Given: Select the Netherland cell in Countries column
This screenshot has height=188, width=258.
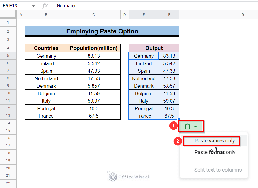Looking at the screenshot, I should (x=46, y=78).
